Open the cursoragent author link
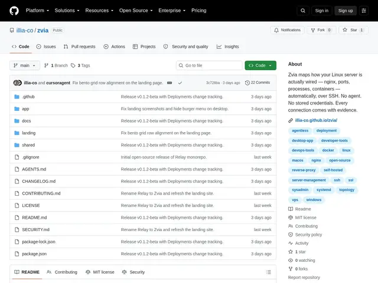The image size is (378, 283). (x=58, y=83)
